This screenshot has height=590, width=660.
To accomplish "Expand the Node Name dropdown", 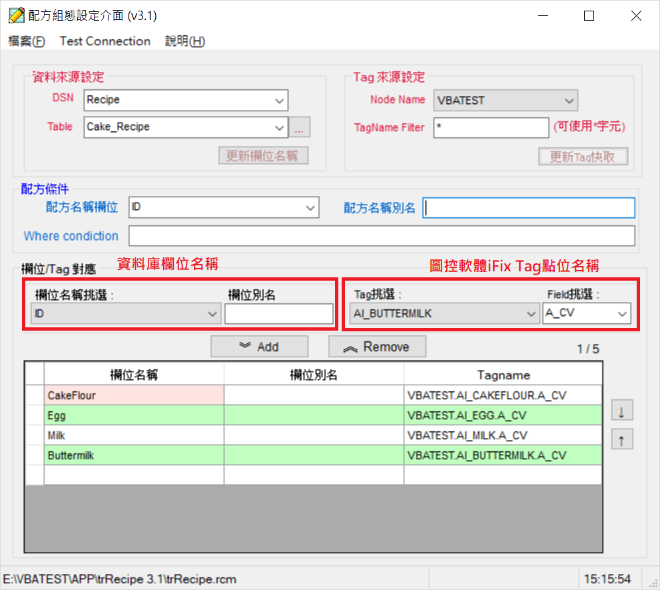I will [x=569, y=101].
